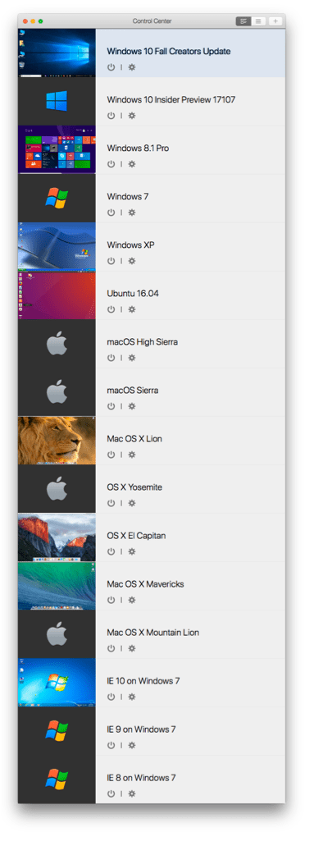The width and height of the screenshot is (314, 846).
Task: Open settings gear for IE 8 on Windows 7
Action: coord(132,793)
